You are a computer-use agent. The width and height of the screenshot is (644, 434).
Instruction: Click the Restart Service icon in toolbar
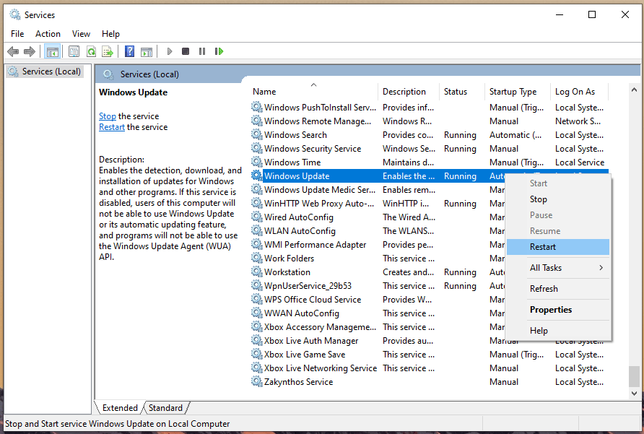pyautogui.click(x=219, y=51)
